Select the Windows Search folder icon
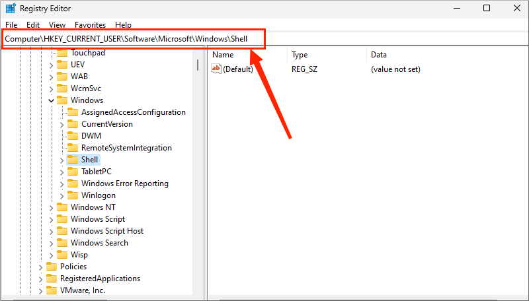The width and height of the screenshot is (529, 301). click(62, 243)
